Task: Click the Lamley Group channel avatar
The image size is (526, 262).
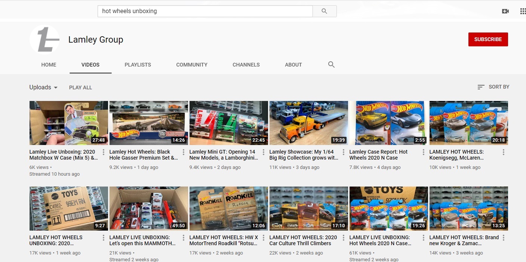Action: tap(44, 40)
